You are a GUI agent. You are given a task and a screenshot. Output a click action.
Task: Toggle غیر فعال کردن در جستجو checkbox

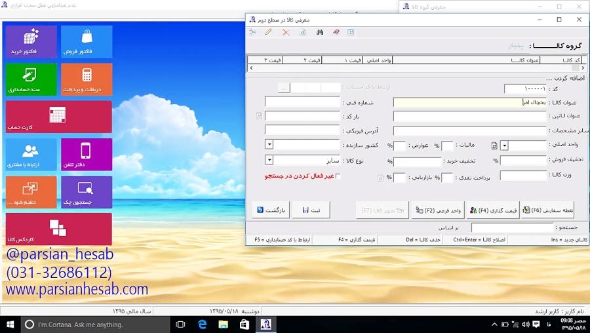(x=338, y=176)
